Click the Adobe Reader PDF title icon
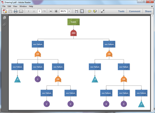This screenshot has height=113, width=155. (3, 2)
